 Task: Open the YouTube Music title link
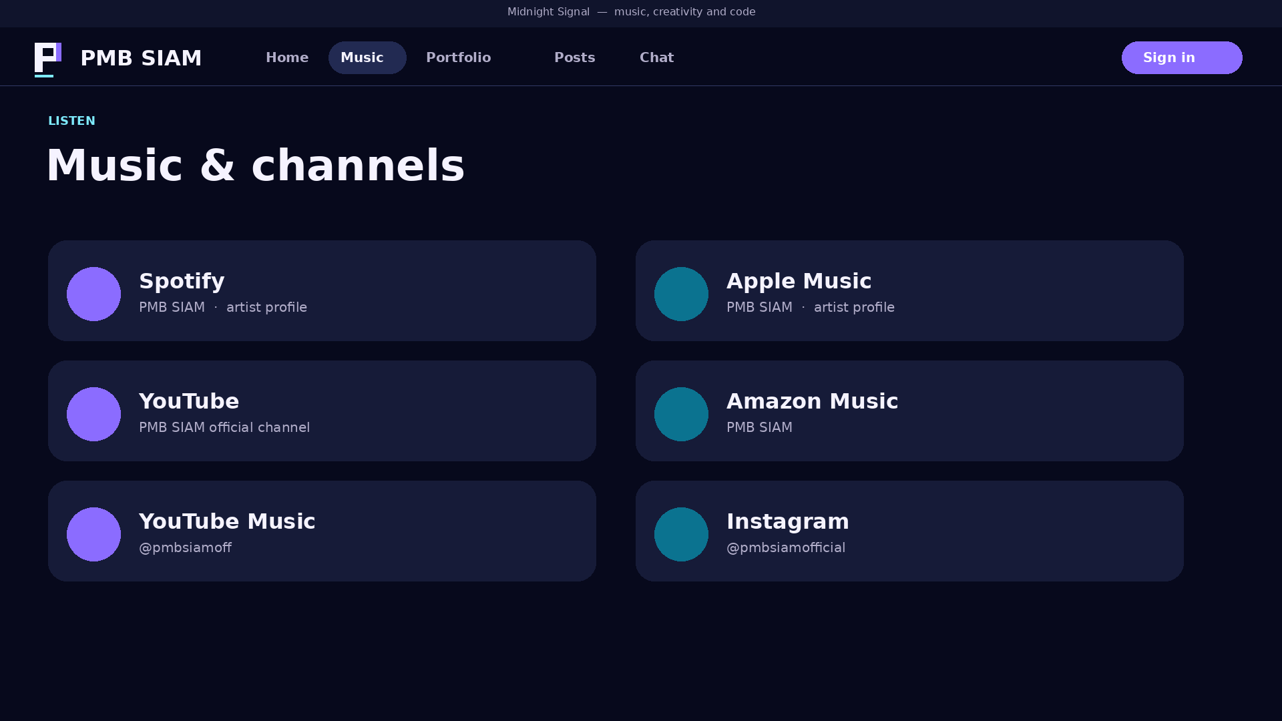[227, 521]
